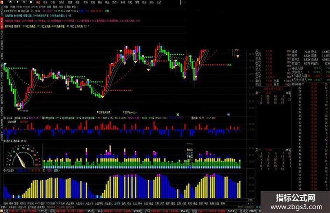Open the 行情 menu in the top bar

52,2
